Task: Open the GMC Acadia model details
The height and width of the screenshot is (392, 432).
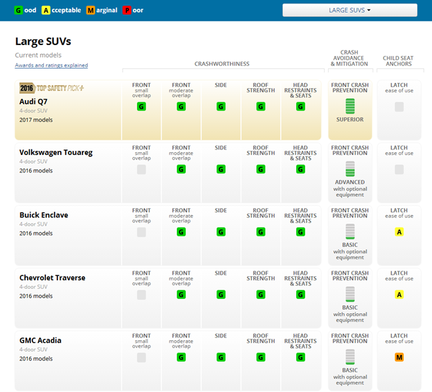Action: point(40,340)
